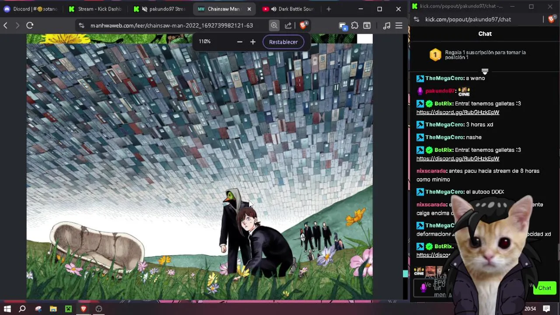
Task: Open the Brave main hamburger menu
Action: [399, 25]
